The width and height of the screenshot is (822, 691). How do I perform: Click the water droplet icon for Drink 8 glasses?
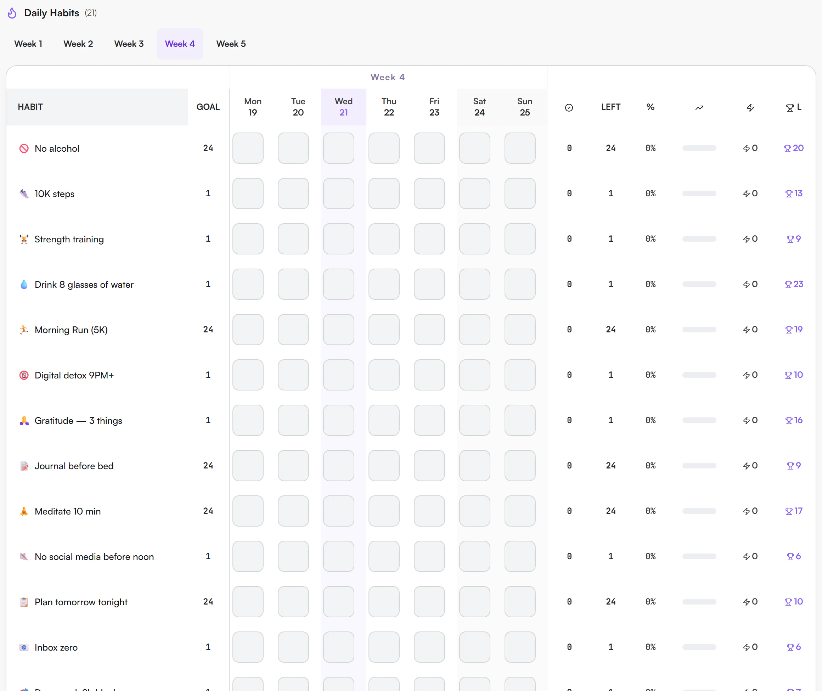click(24, 285)
